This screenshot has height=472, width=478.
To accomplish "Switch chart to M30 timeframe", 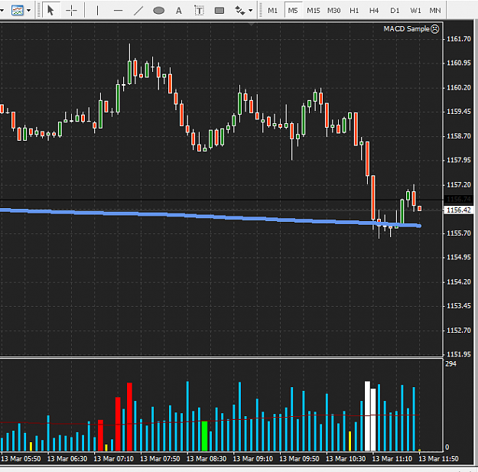I will click(x=333, y=11).
